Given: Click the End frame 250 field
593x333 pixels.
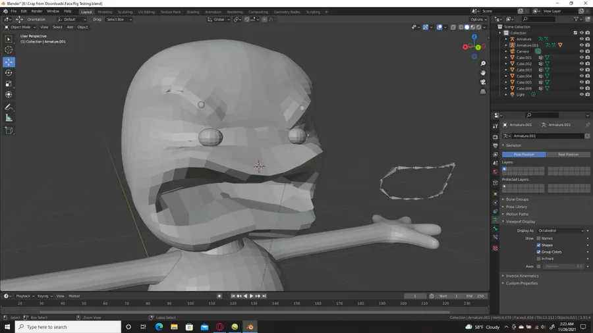Looking at the screenshot, I should point(475,296).
